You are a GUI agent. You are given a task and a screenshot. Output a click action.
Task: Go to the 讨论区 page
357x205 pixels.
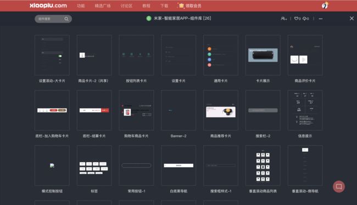click(x=126, y=5)
